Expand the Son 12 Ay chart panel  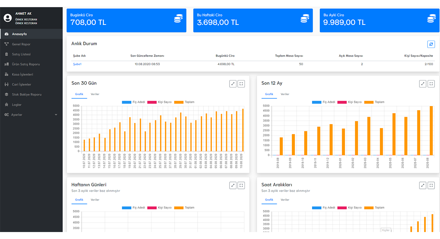tap(422, 84)
